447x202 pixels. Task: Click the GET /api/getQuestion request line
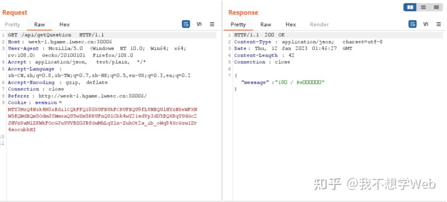(x=56, y=35)
